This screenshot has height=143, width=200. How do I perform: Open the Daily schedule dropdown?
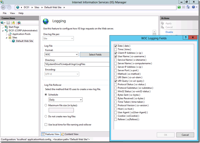[x=66, y=100]
